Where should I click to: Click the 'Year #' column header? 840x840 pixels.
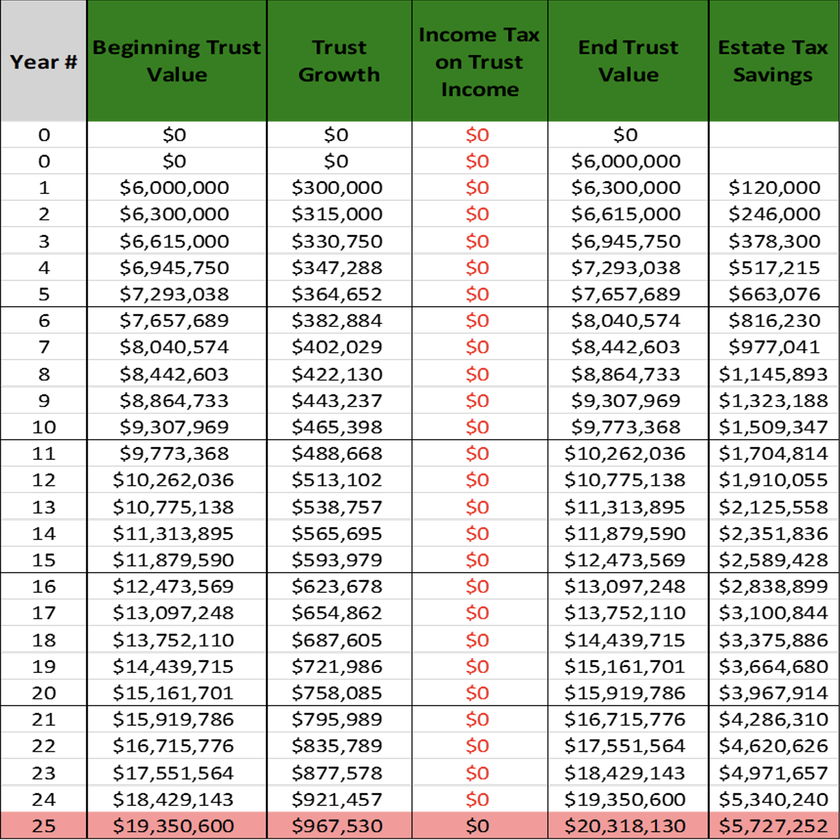pyautogui.click(x=43, y=61)
